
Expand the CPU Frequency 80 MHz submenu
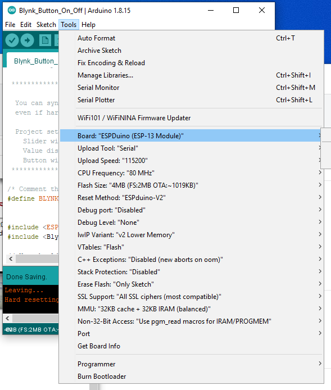pos(192,173)
